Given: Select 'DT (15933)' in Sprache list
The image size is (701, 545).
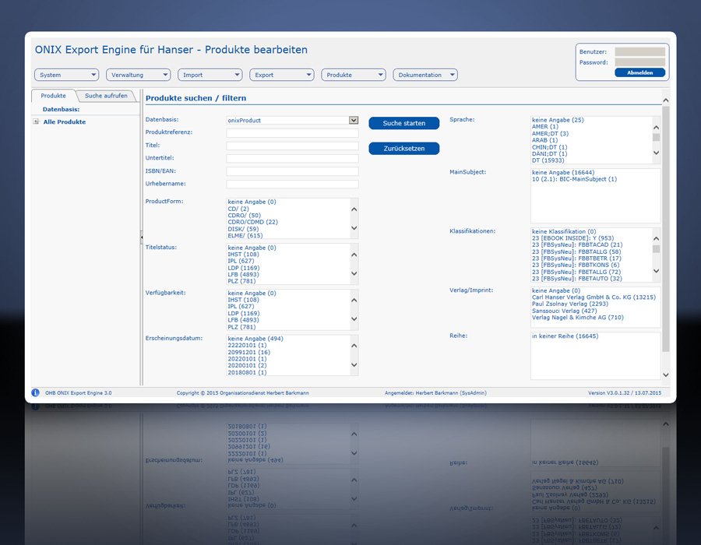Looking at the screenshot, I should [x=548, y=160].
